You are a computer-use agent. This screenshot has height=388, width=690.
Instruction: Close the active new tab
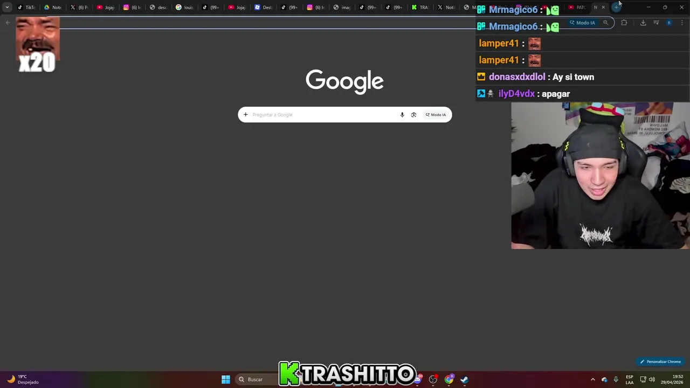pos(603,8)
